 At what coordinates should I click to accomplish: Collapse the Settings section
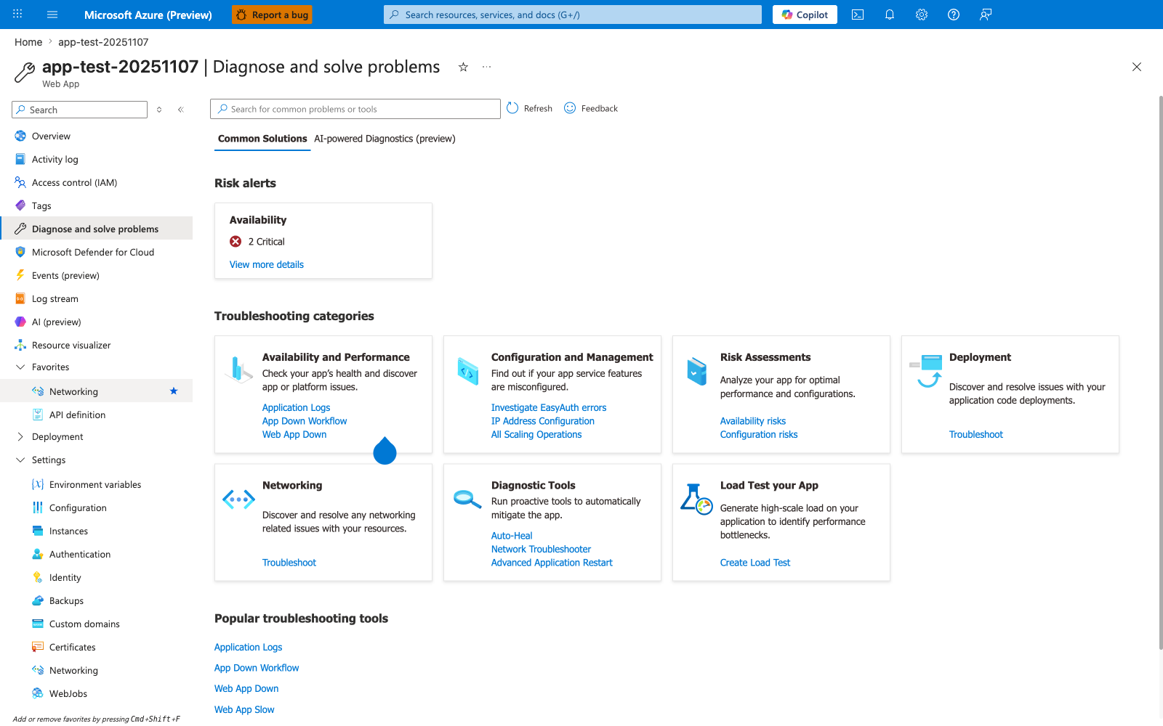20,460
